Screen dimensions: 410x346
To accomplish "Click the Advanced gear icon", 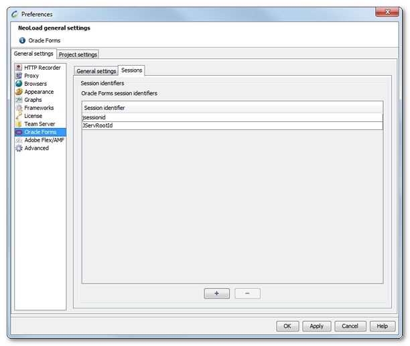I will click(19, 148).
